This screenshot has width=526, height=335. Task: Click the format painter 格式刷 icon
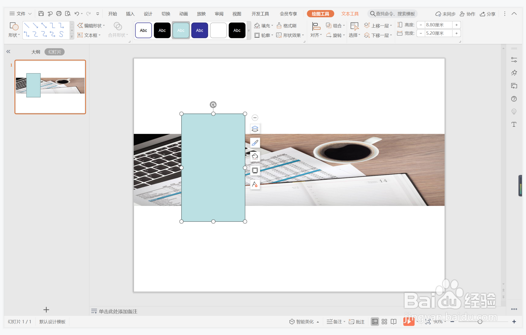pyautogui.click(x=286, y=26)
